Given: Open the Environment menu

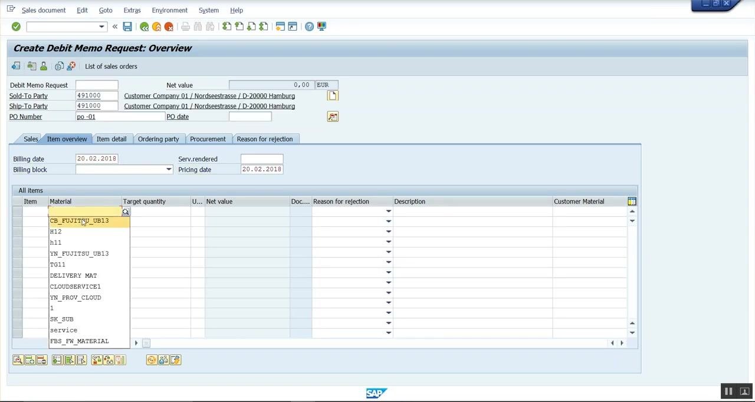Looking at the screenshot, I should click(169, 10).
